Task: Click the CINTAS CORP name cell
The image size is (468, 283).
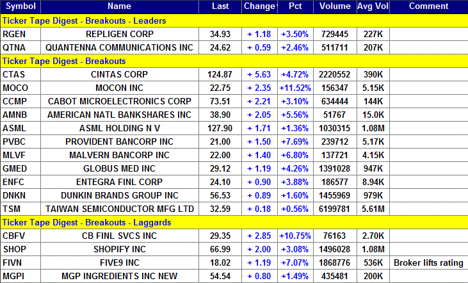Action: click(x=119, y=74)
